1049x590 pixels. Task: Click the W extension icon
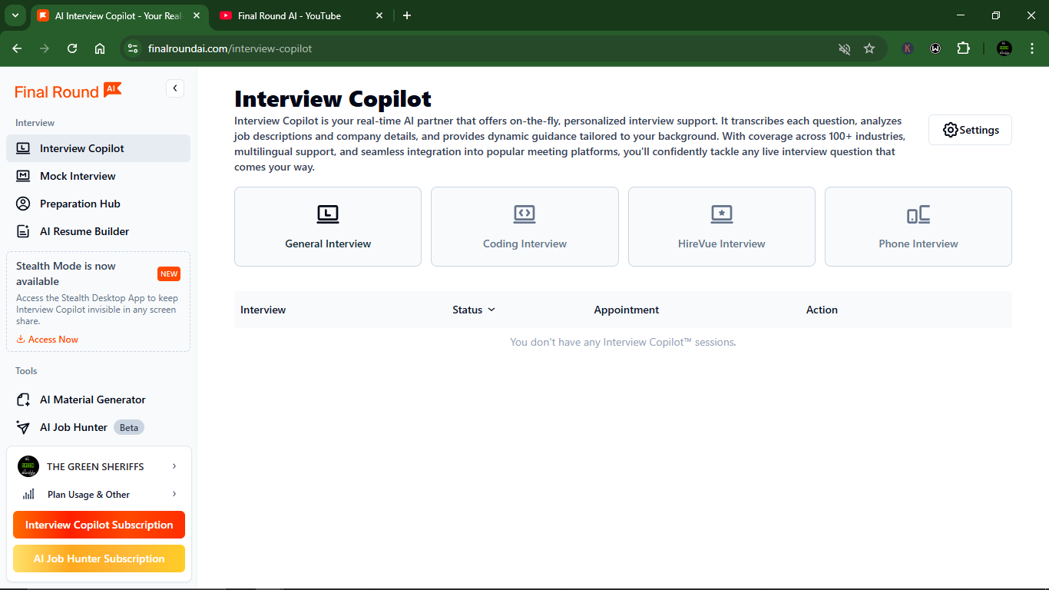click(x=935, y=48)
